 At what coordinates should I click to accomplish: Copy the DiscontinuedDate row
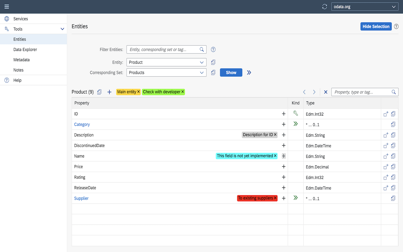point(393,146)
